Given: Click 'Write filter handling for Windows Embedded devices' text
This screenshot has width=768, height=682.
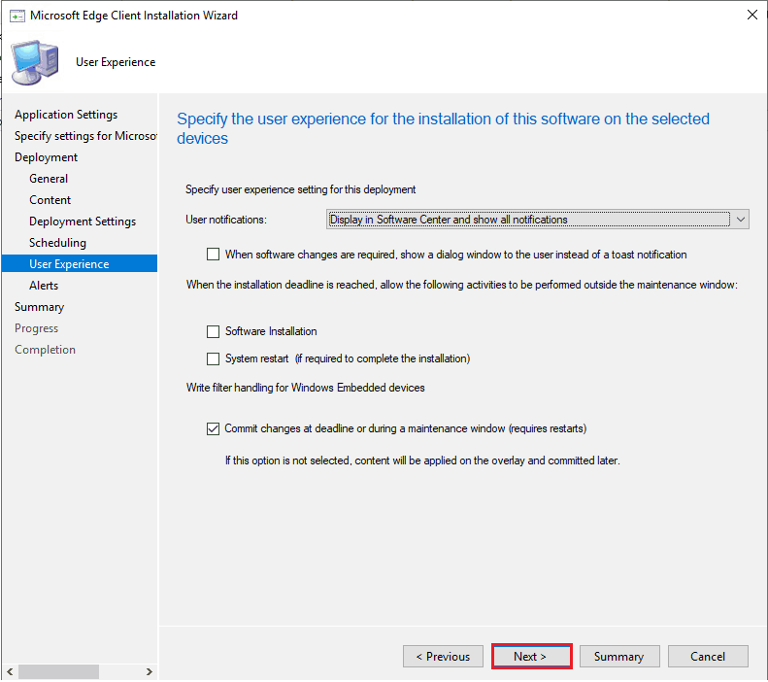Looking at the screenshot, I should pyautogui.click(x=305, y=388).
